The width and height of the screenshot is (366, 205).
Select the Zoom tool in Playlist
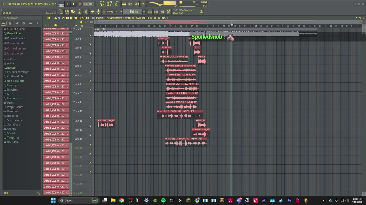point(83,18)
